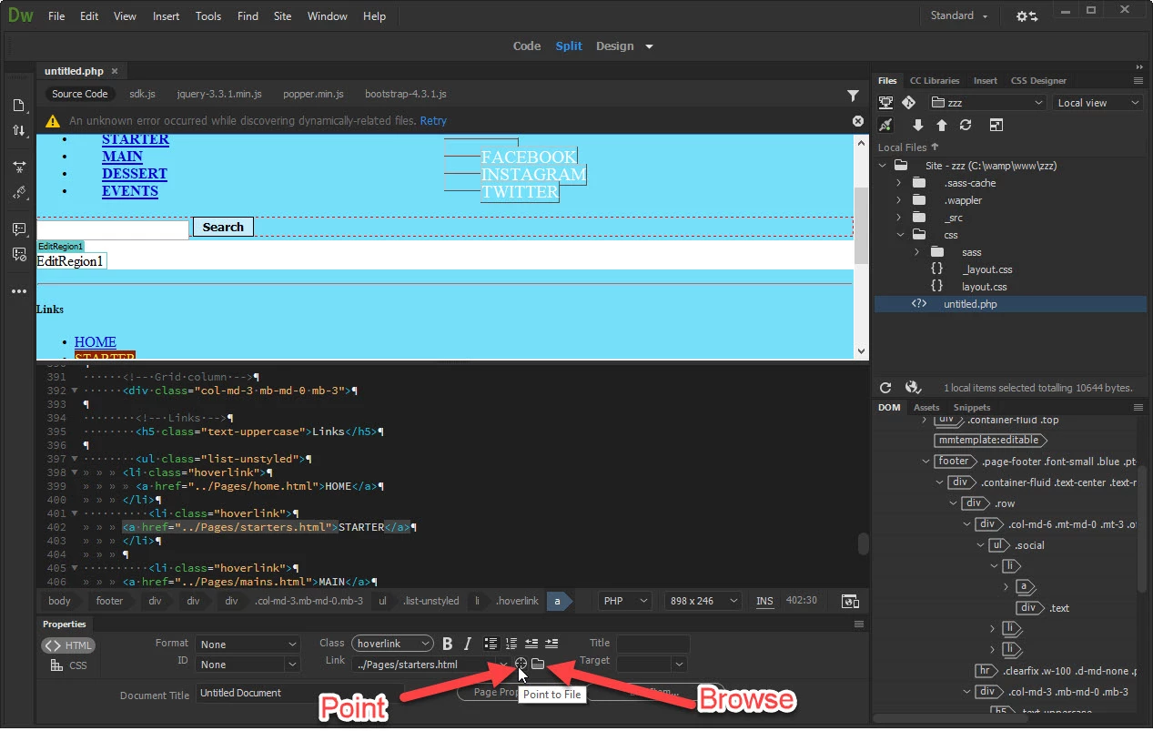The width and height of the screenshot is (1153, 731).
Task: Click the Git diamond icon in Files
Action: [x=908, y=103]
